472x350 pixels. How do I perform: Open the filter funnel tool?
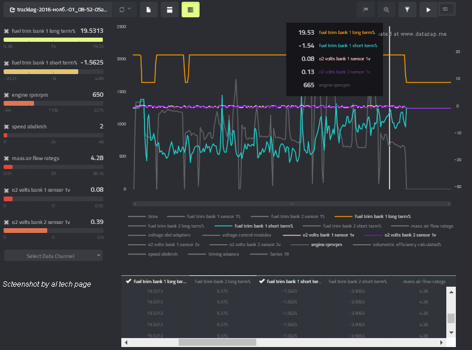(407, 10)
